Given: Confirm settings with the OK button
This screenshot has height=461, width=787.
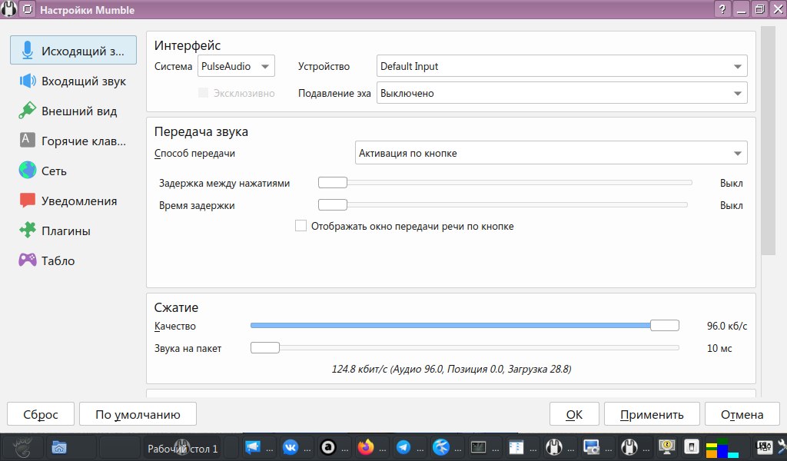Looking at the screenshot, I should point(574,414).
